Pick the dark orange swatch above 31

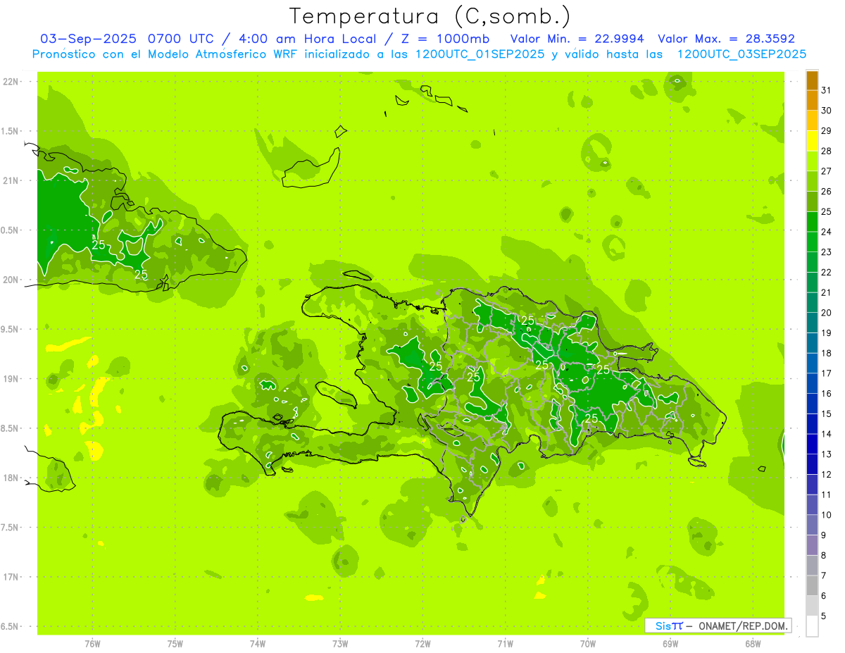[x=812, y=81]
